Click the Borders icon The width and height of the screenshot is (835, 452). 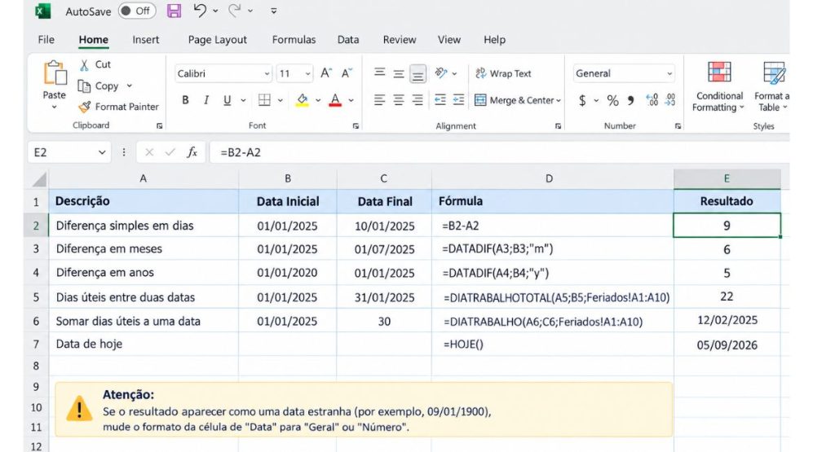coord(264,100)
